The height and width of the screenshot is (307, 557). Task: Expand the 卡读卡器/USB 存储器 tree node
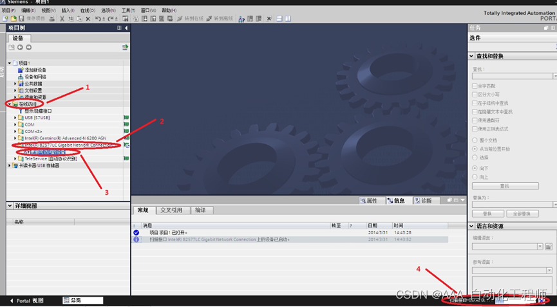[x=10, y=165]
